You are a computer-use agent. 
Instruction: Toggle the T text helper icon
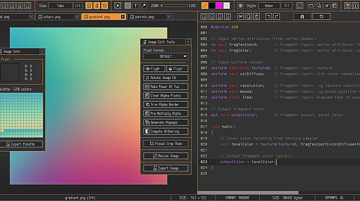pyautogui.click(x=136, y=5)
